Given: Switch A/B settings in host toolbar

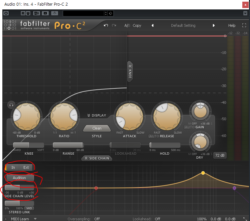Looking at the screenshot, I should (37, 13).
